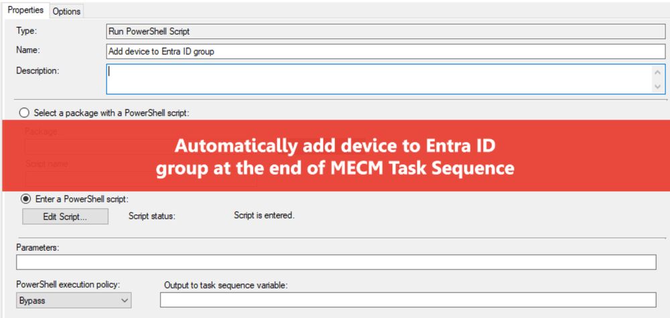
Task: Click the 'Type:' label
Action: (27, 31)
